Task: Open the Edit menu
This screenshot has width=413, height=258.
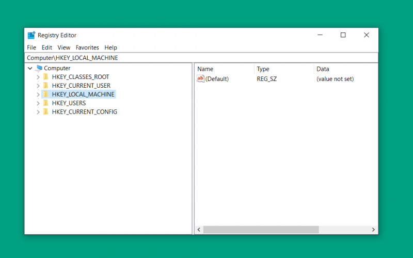Action: click(x=46, y=47)
